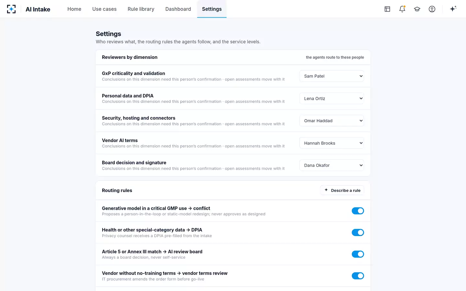
Task: Select the Settings tab
Action: tap(212, 9)
